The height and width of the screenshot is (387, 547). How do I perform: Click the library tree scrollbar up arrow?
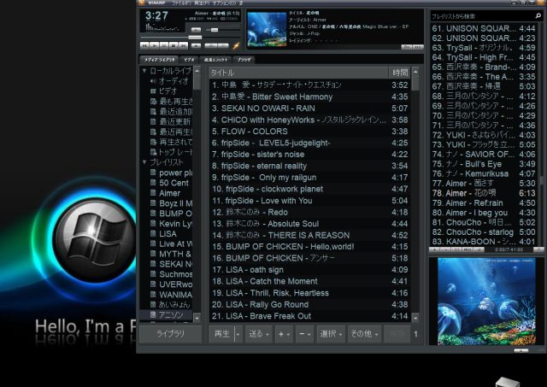pos(197,71)
